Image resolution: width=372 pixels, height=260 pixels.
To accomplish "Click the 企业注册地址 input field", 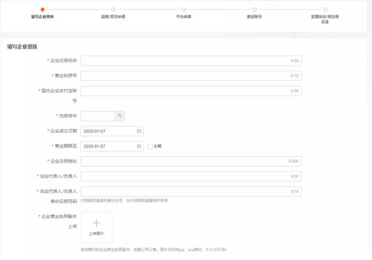I will pos(191,161).
